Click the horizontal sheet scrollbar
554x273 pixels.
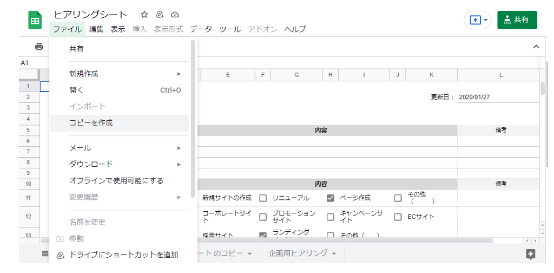[x=267, y=240]
